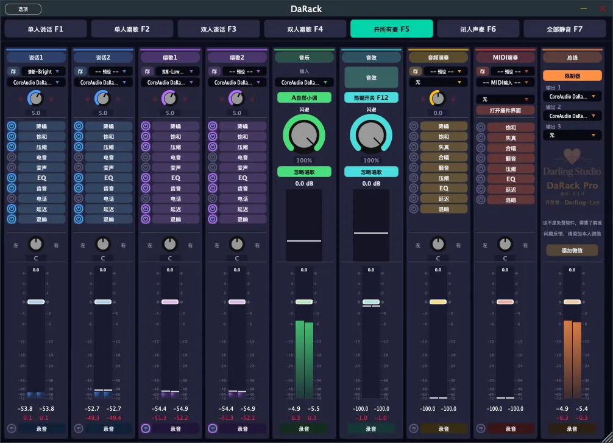The image size is (613, 443).
Task: Click the 合唱 power icon in 音频演奏
Action: tap(414, 157)
